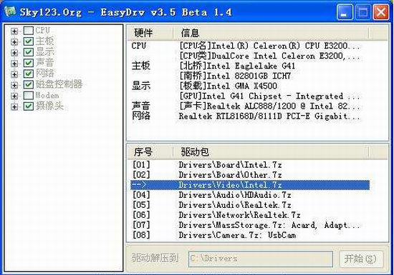Uncheck the 网络 checkbox
This screenshot has width=394, height=275.
click(29, 74)
